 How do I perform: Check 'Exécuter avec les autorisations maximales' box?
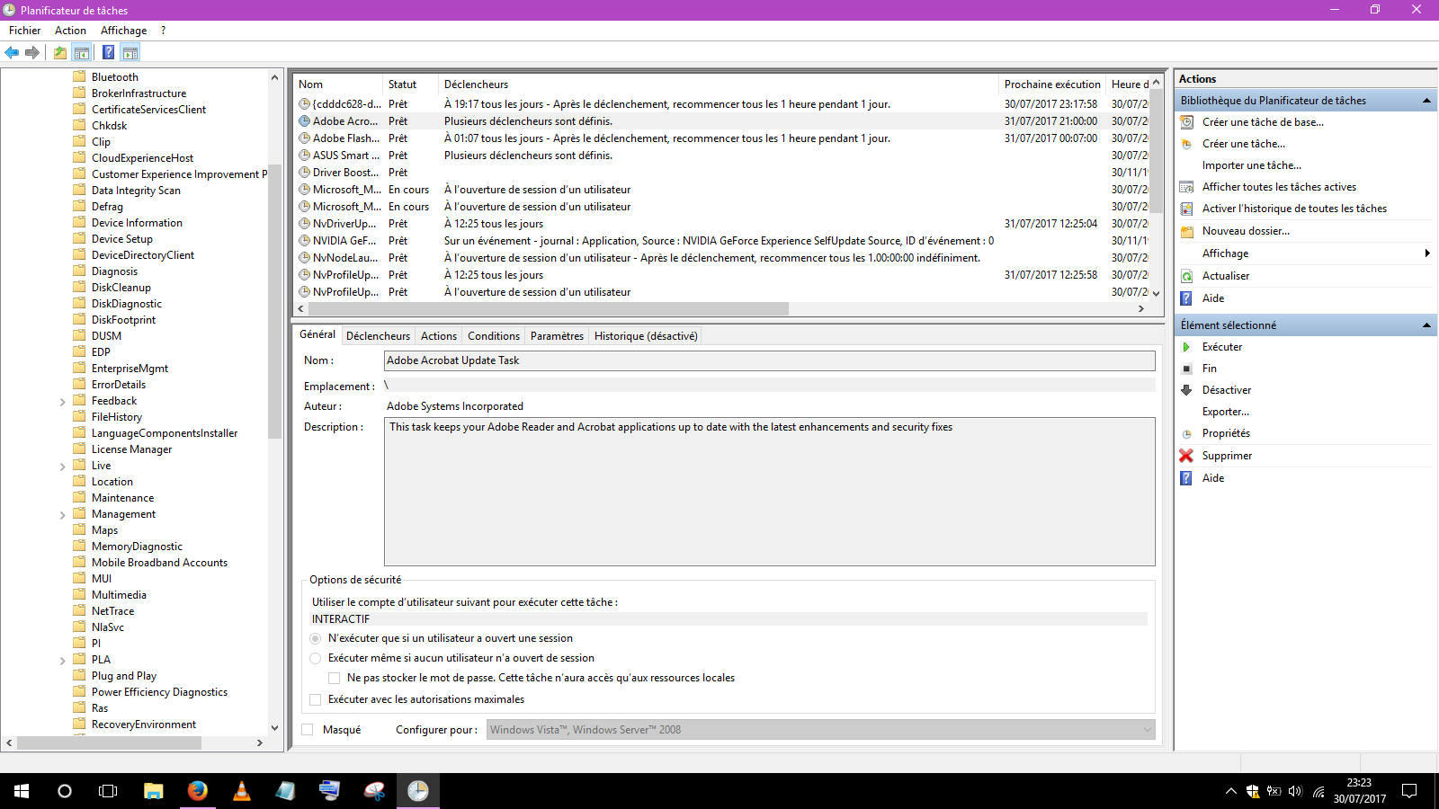click(x=315, y=699)
